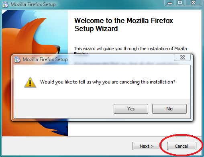The width and height of the screenshot is (204, 157).
Task: Close the feedback dialog with its X
Action: (x=182, y=57)
